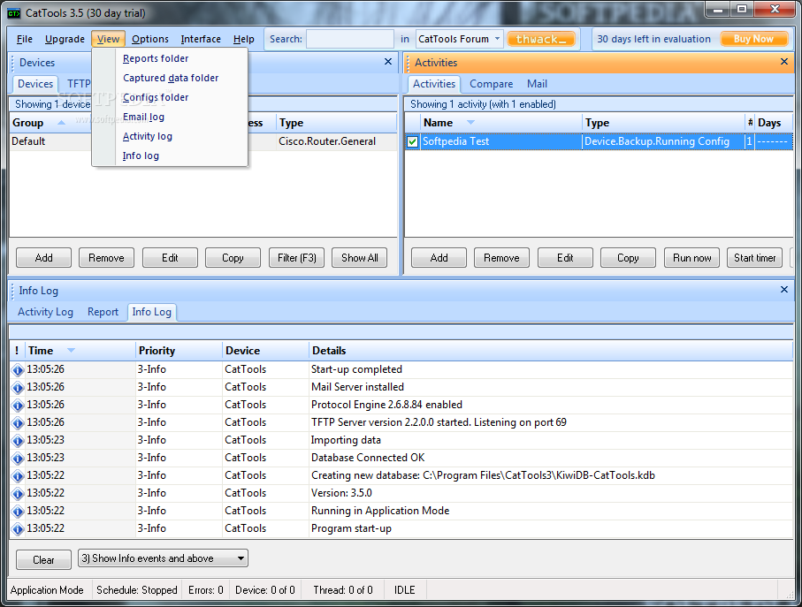Click info icon of 'Importing data' row
802x607 pixels.
point(18,440)
